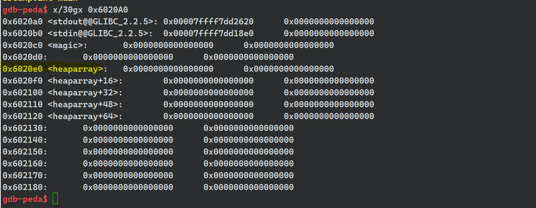Image resolution: width=536 pixels, height=208 pixels.
Task: Click the <magic> symbol label
Action: [x=67, y=45]
